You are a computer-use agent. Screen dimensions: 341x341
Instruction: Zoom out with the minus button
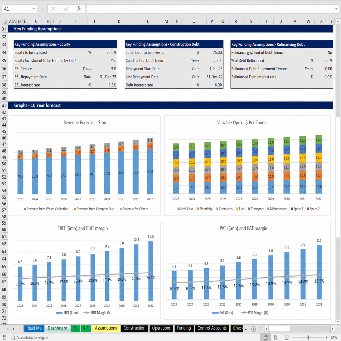click(x=294, y=337)
